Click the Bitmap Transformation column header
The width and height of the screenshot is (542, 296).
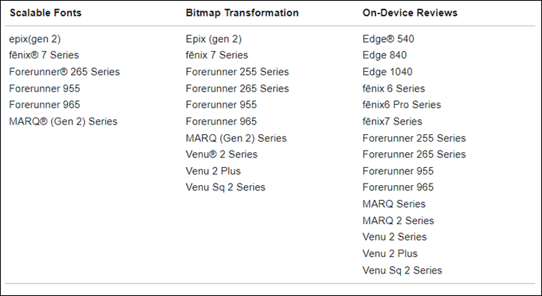pos(242,13)
